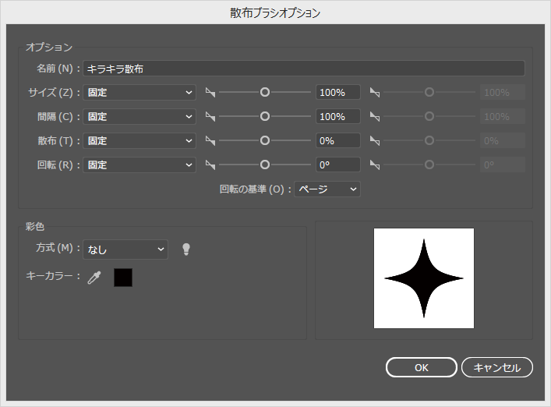Open the 彩色 方式 dropdown

pyautogui.click(x=125, y=250)
